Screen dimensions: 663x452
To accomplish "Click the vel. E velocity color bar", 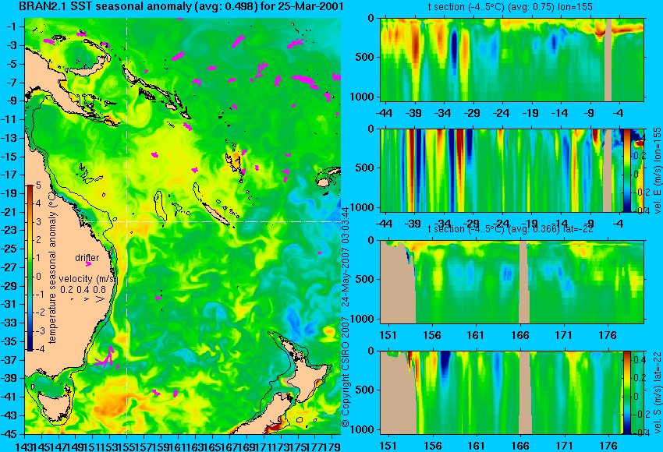I will click(626, 170).
